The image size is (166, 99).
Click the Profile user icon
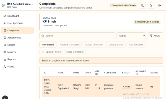5,67
